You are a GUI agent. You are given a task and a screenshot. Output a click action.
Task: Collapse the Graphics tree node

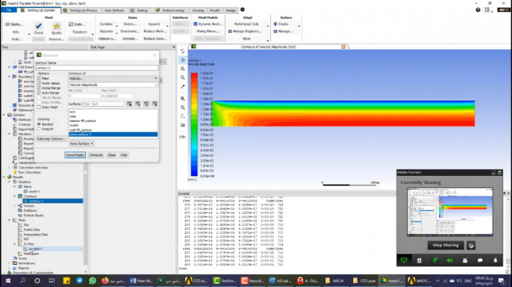point(10,182)
